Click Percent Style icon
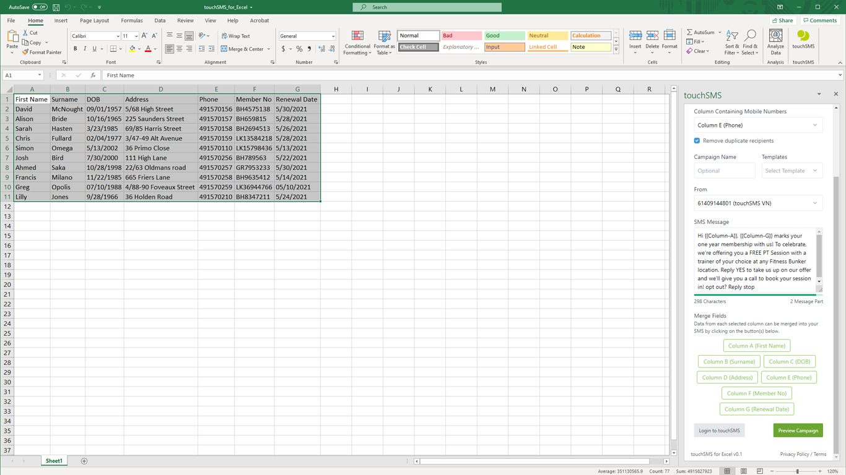 299,49
